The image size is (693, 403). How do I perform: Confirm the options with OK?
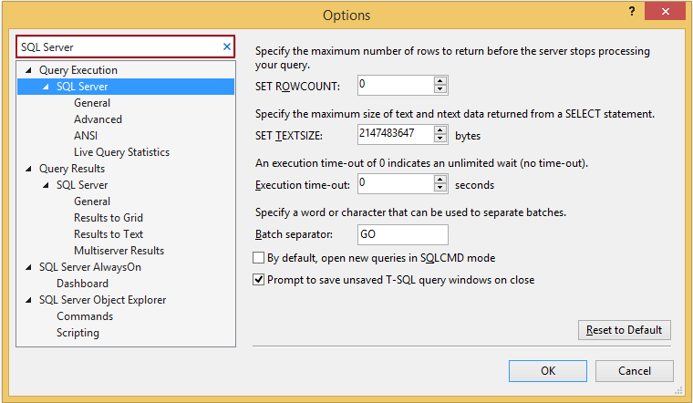point(547,371)
